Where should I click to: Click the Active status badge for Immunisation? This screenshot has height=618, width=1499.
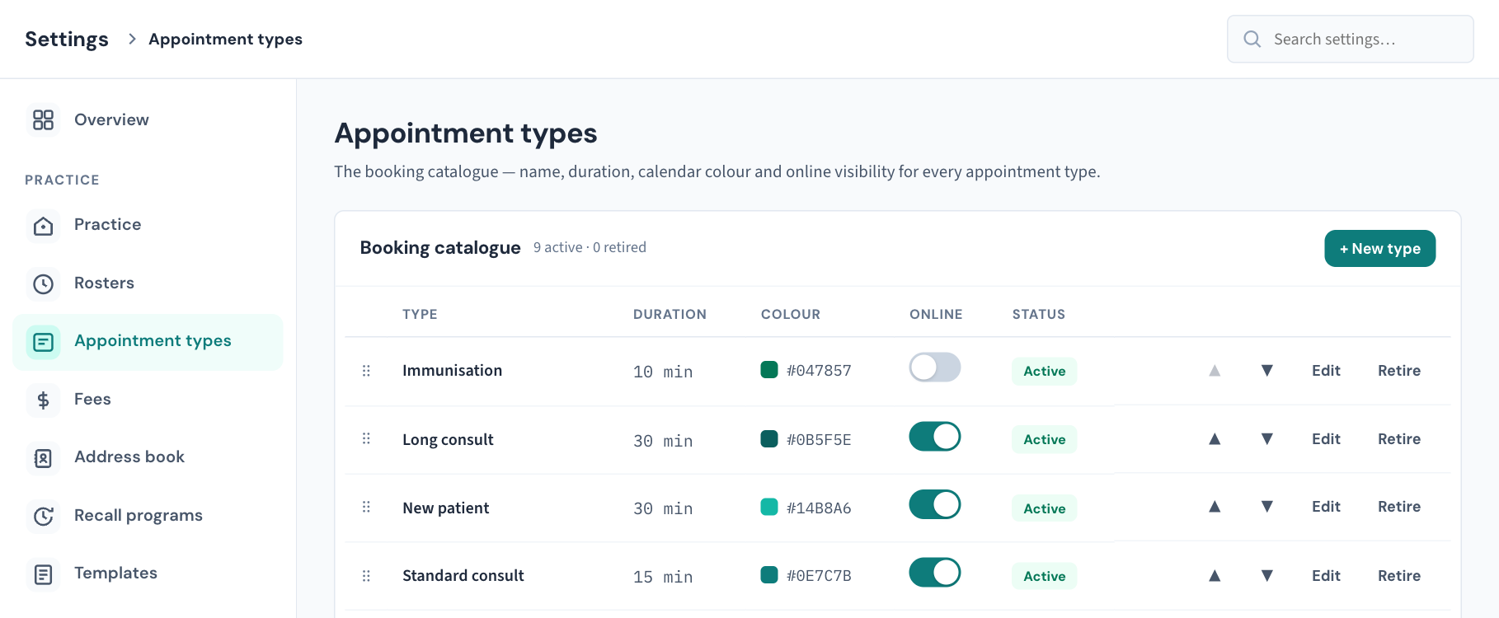click(1044, 371)
